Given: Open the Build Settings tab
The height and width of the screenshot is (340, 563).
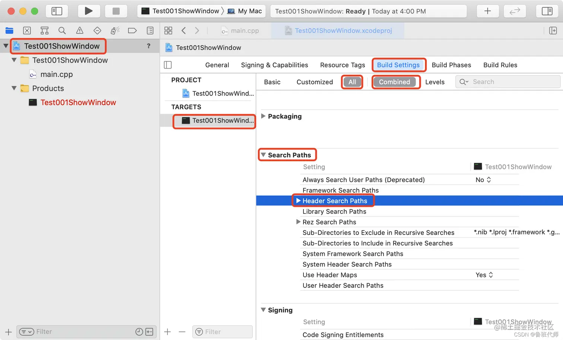Looking at the screenshot, I should tap(398, 65).
